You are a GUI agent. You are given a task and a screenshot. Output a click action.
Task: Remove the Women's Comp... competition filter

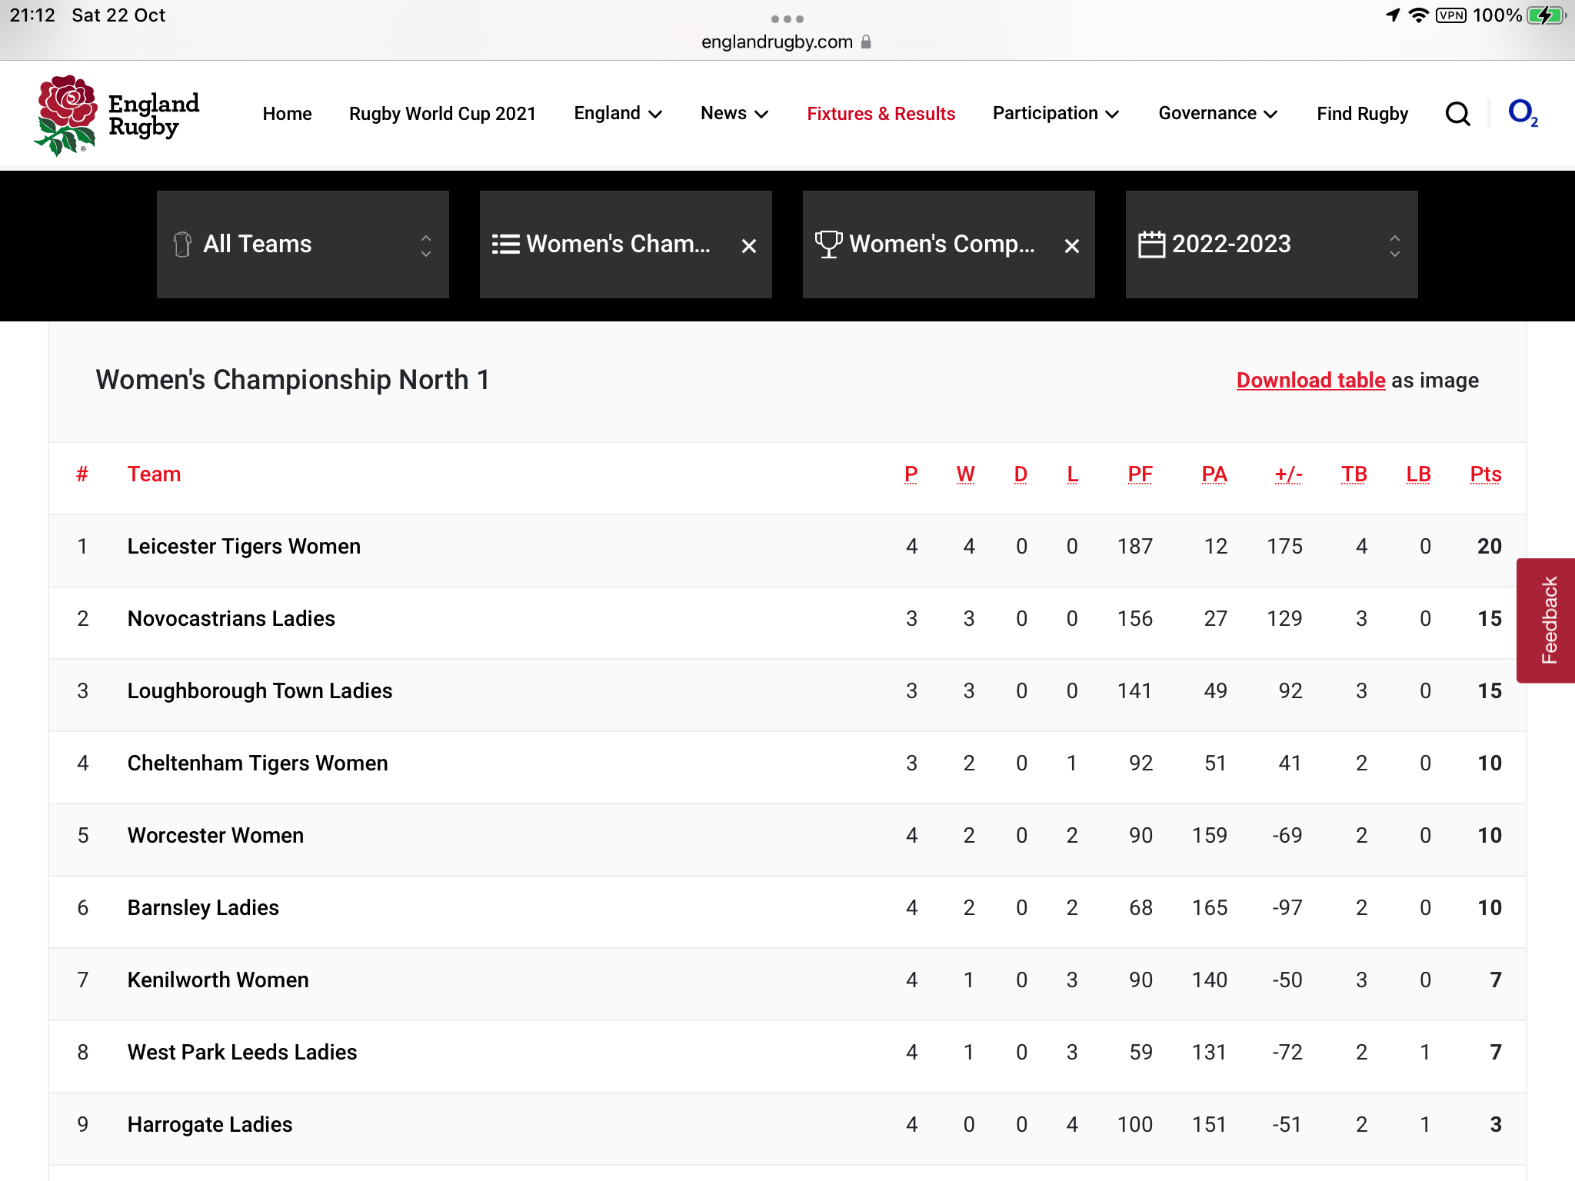[1072, 245]
